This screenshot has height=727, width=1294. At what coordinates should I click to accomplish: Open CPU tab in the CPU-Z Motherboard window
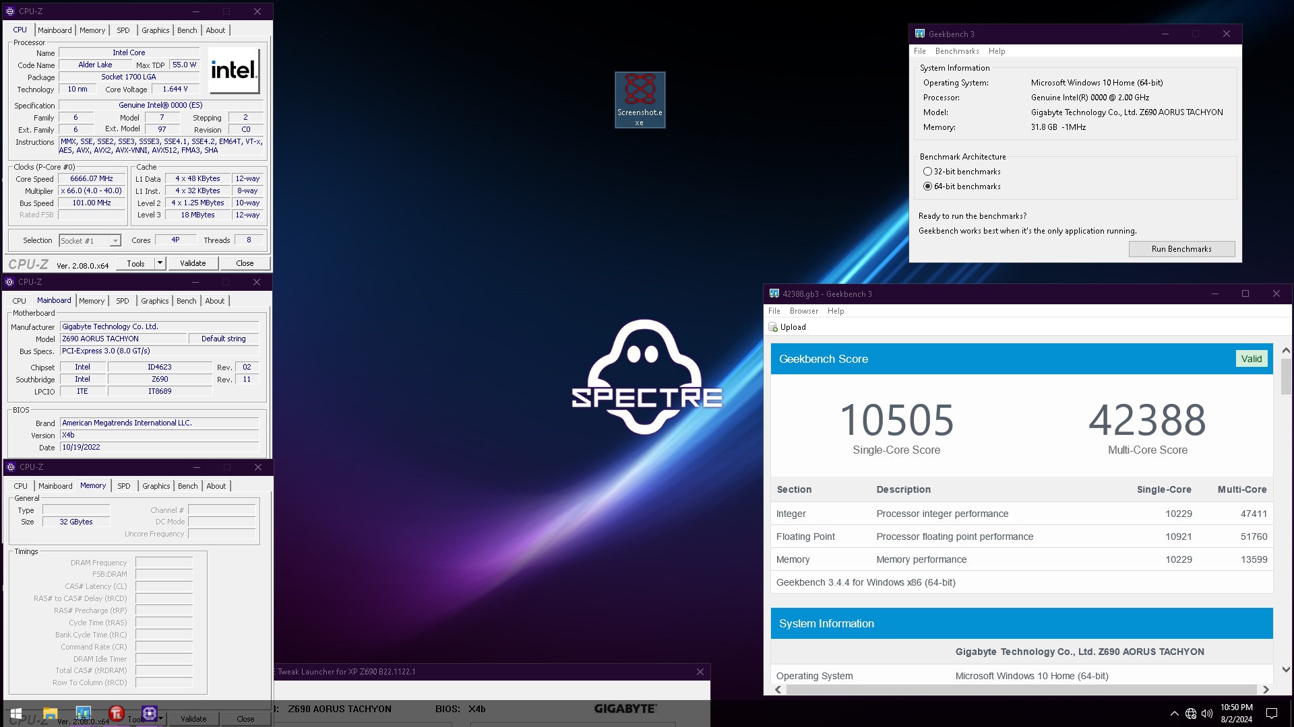pyautogui.click(x=20, y=301)
